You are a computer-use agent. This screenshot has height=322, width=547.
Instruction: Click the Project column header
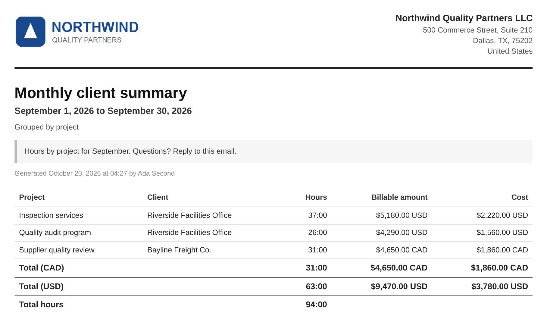coord(32,197)
